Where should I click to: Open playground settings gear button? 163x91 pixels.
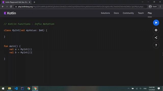tap(156, 30)
